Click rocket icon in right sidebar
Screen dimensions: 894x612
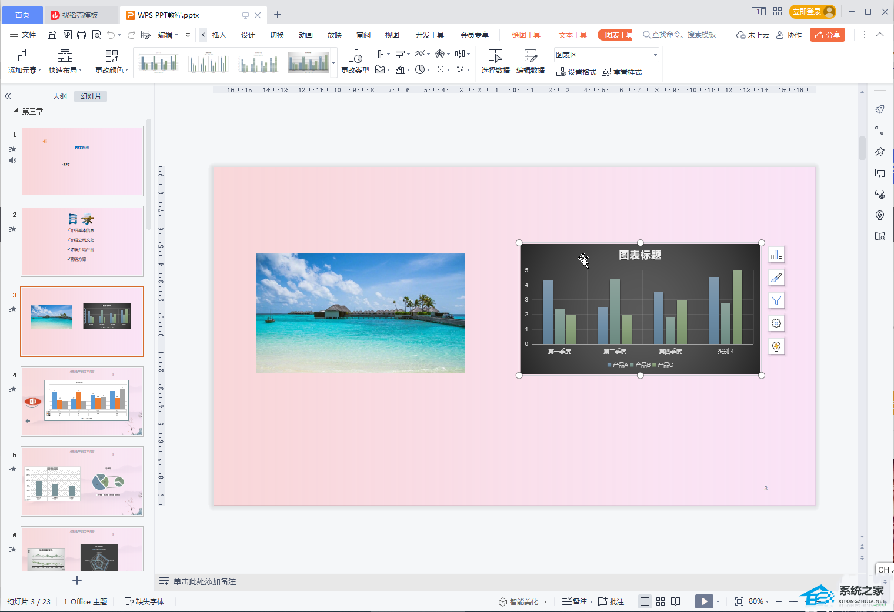tap(880, 109)
